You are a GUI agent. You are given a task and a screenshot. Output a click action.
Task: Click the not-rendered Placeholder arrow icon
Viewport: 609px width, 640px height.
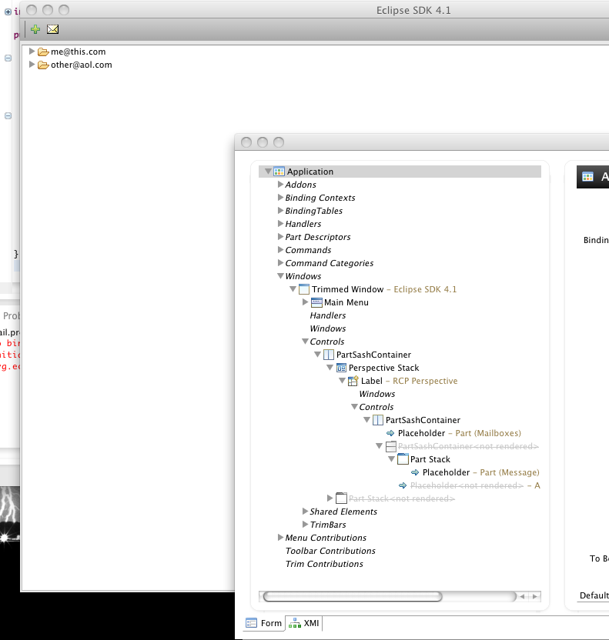click(x=403, y=485)
